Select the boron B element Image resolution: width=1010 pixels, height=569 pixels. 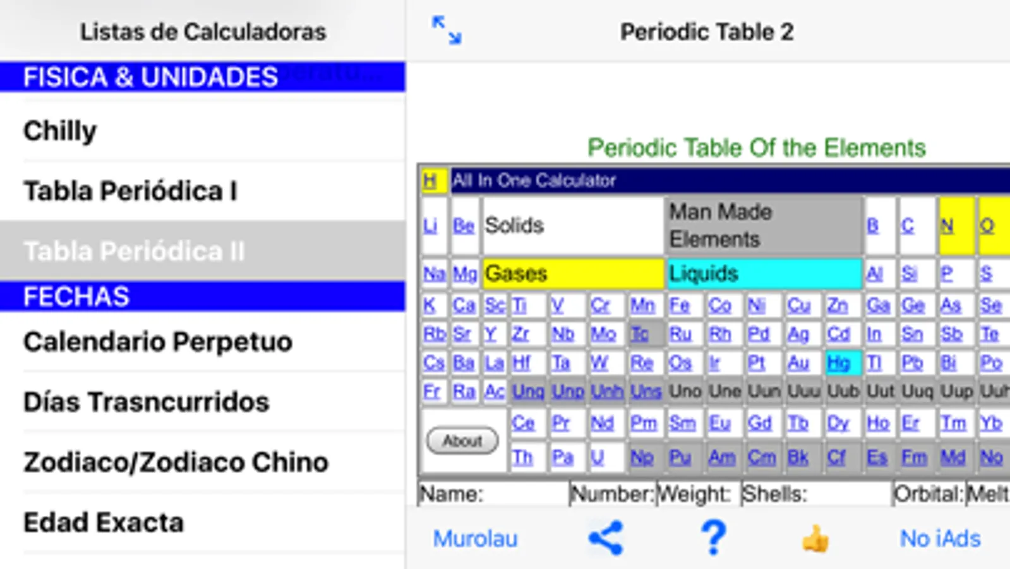coord(873,226)
